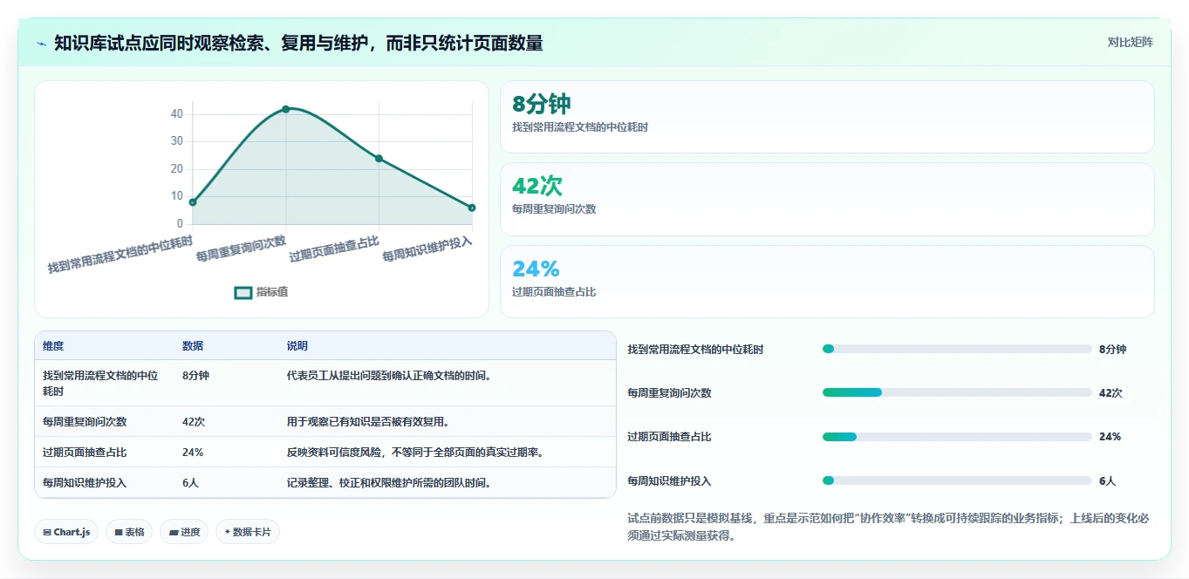Select the 24% data card
1189x579 pixels.
coord(827,282)
